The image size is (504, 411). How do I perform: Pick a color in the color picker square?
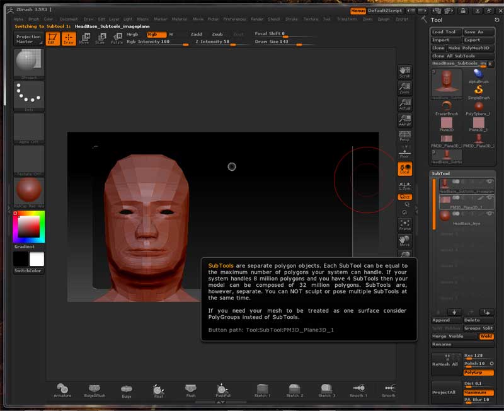[x=28, y=227]
